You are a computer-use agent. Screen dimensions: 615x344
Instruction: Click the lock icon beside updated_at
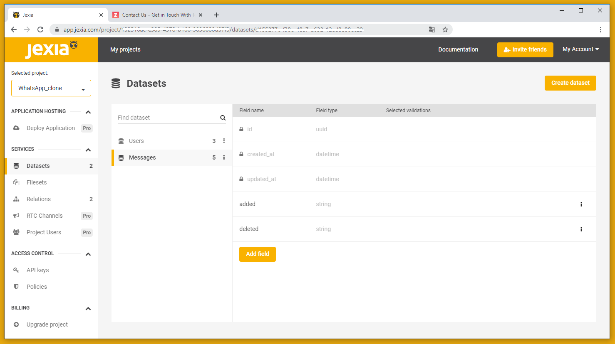tap(241, 179)
